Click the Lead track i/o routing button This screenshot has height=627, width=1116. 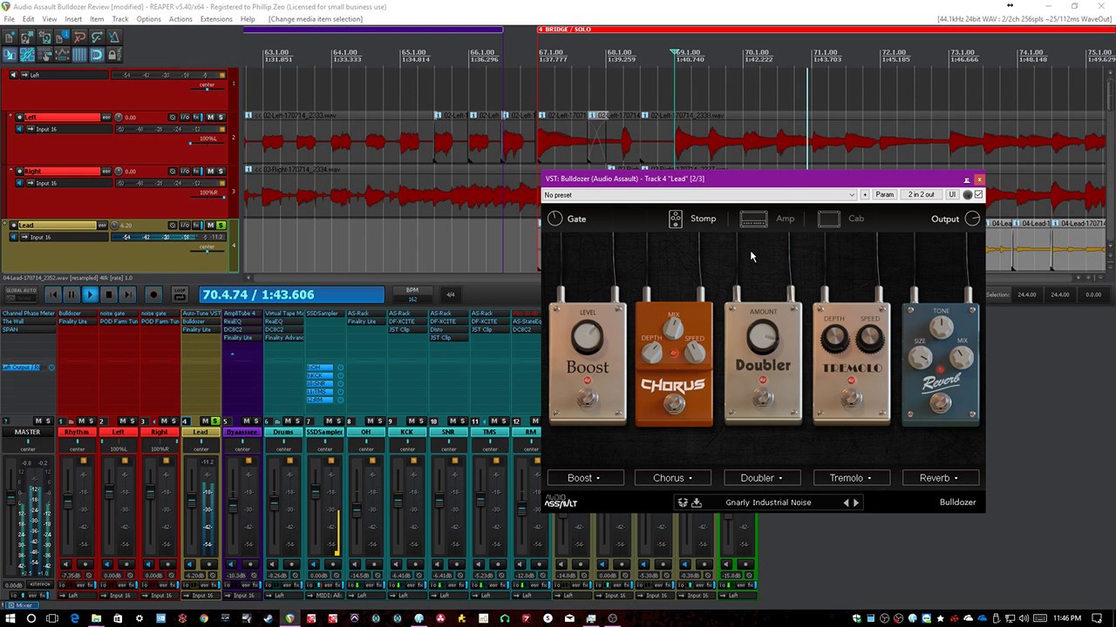click(184, 226)
